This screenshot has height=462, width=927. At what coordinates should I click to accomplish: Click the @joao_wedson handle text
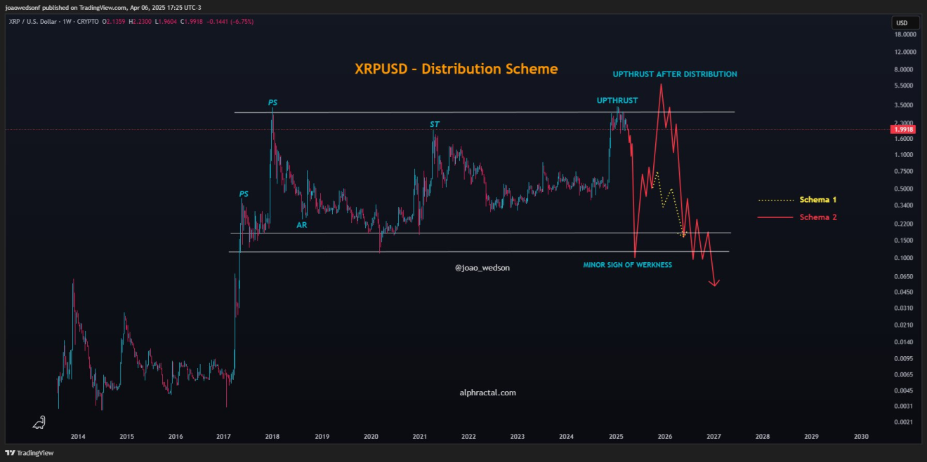(x=482, y=267)
